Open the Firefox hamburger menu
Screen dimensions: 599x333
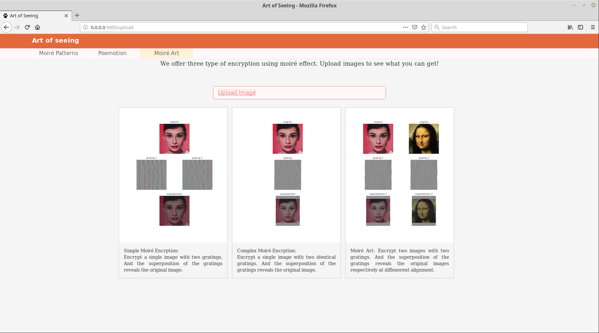tap(593, 27)
